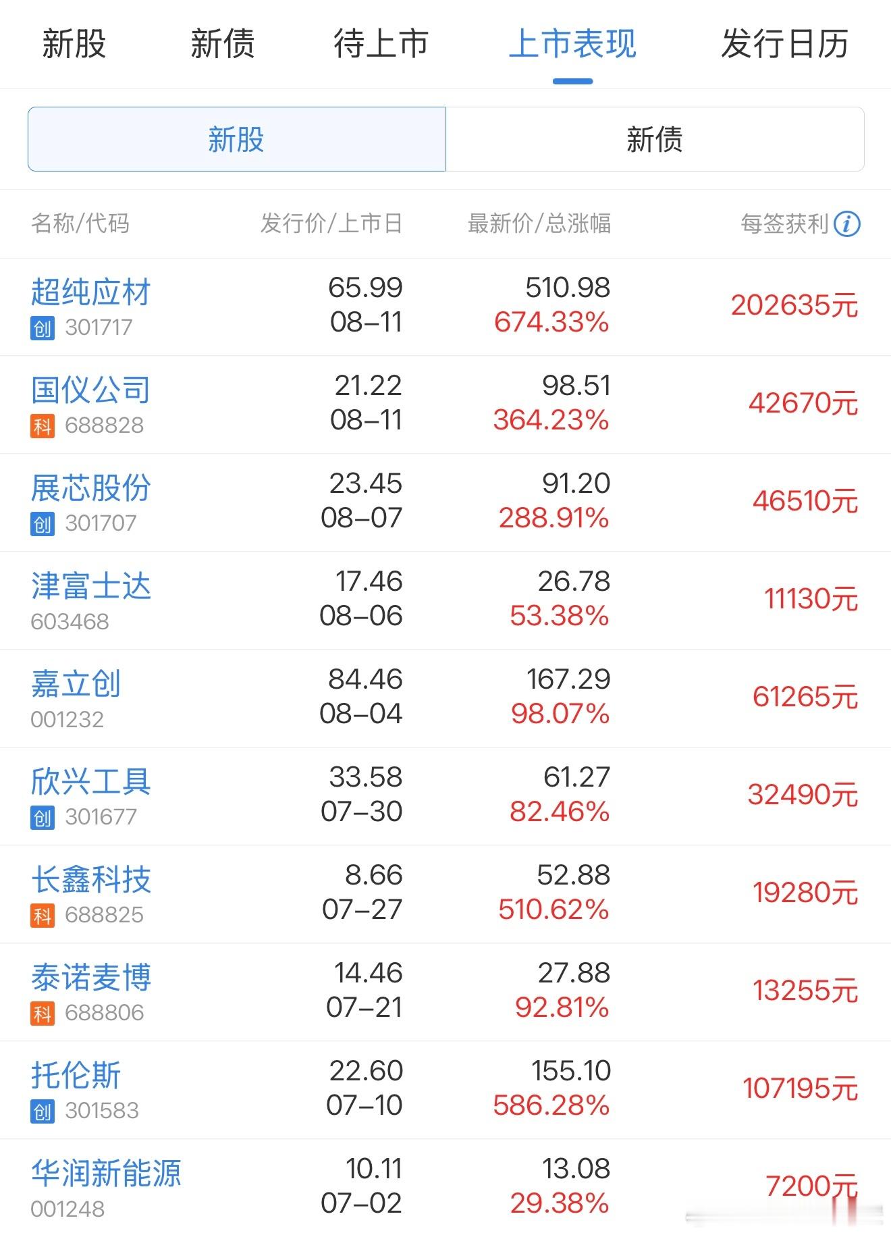
Task: Open the 华润新能源 stock entry
Action: 106,1173
